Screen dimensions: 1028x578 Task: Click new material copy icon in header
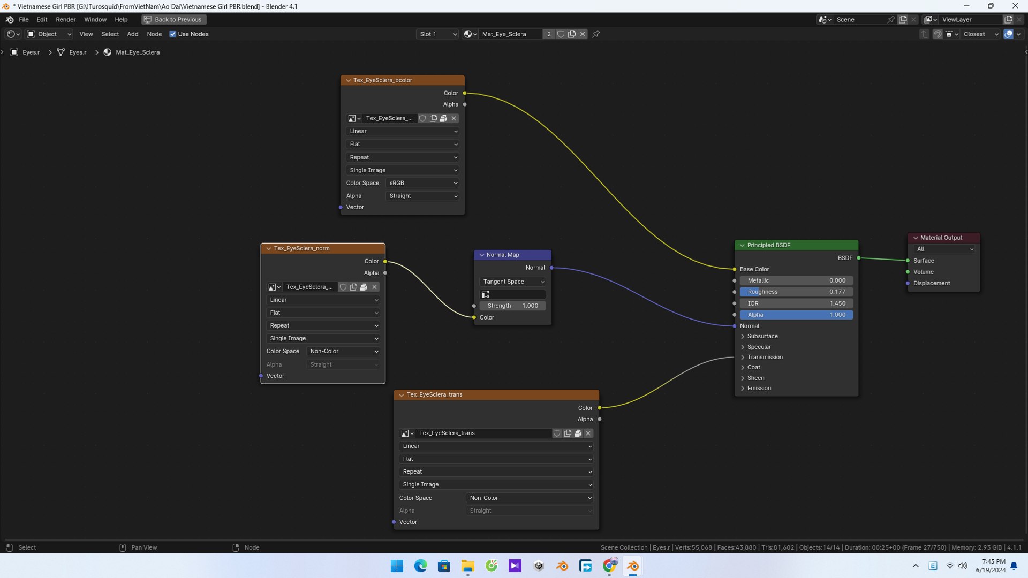572,34
